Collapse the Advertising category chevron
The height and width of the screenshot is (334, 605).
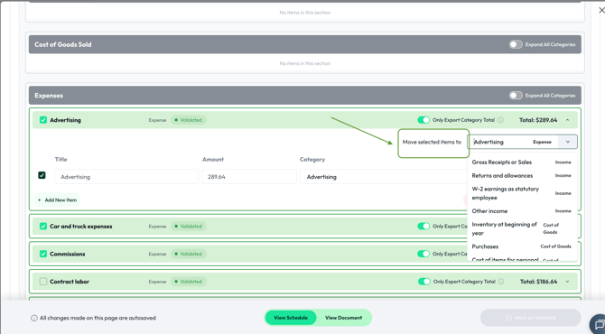(x=567, y=120)
